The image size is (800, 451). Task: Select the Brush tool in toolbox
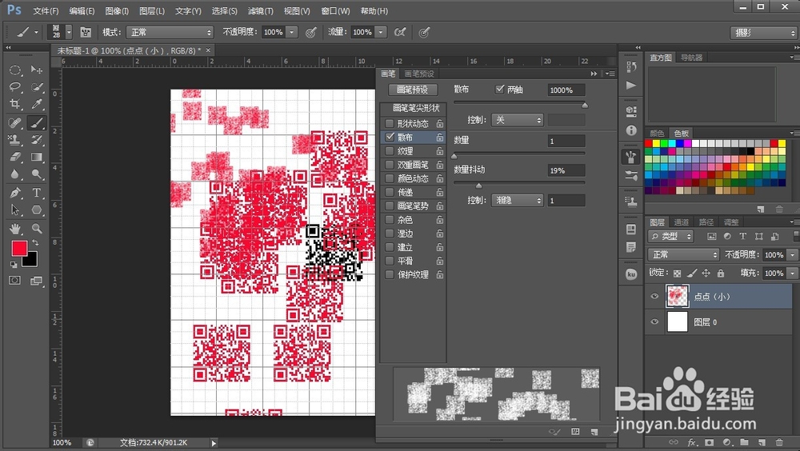(x=36, y=122)
